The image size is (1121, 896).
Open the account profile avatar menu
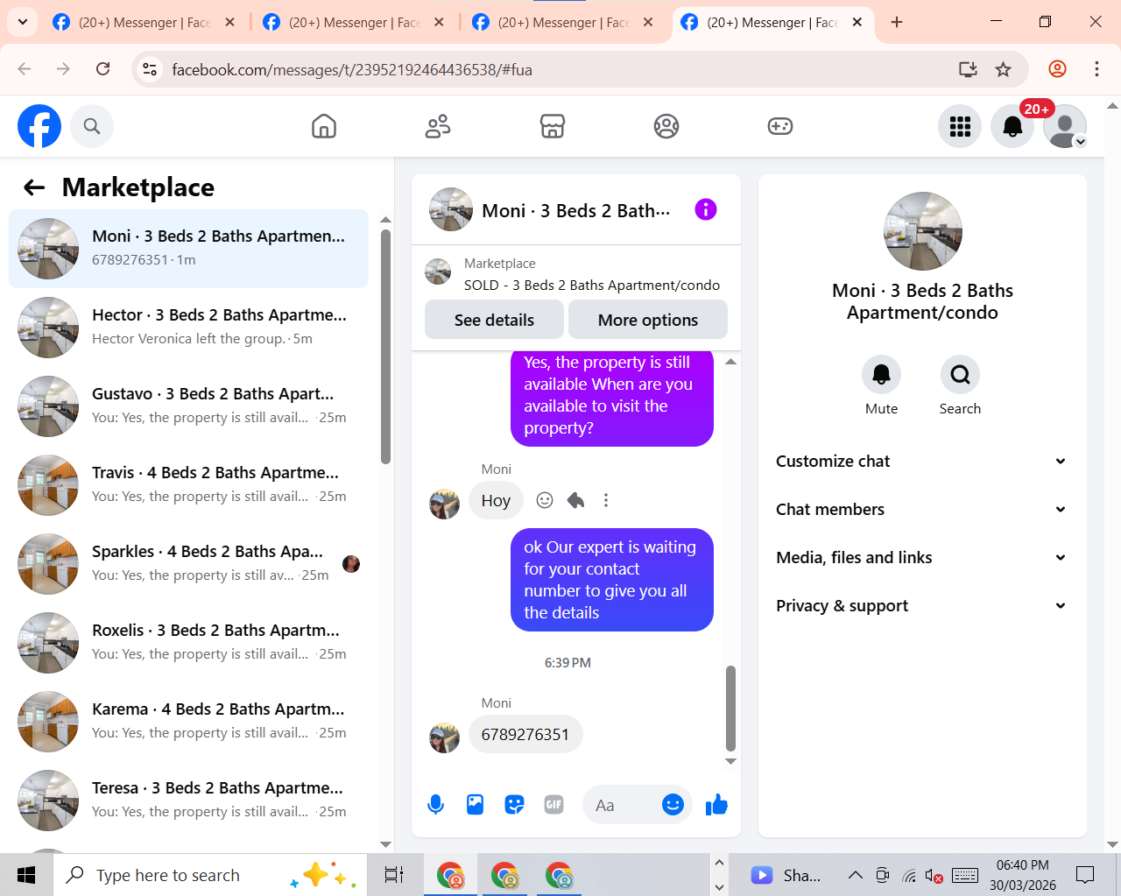point(1065,126)
